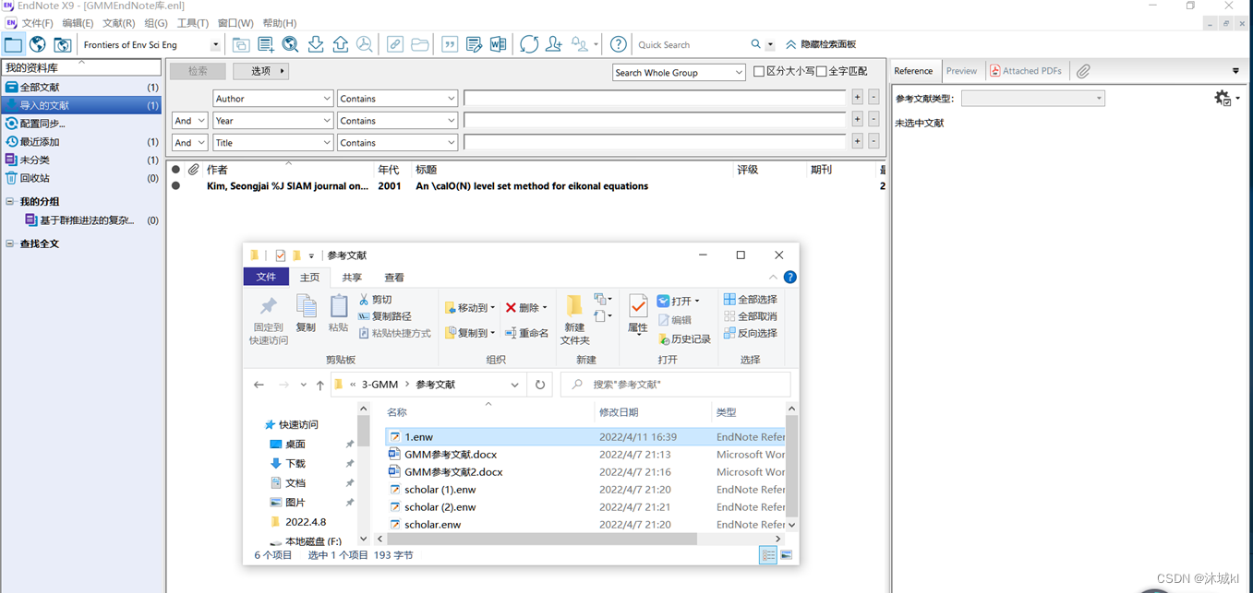This screenshot has width=1253, height=593.
Task: Click Insert Citation quote-mark icon
Action: [450, 44]
